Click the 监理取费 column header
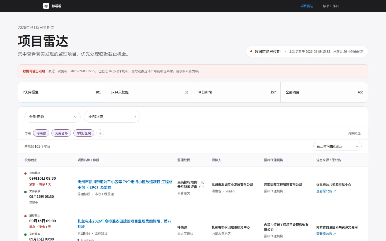 coord(184,160)
